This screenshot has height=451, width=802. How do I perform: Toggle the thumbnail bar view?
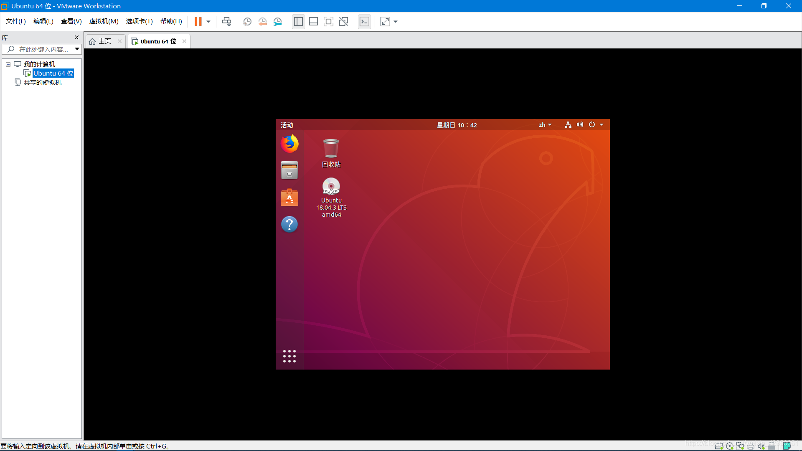313,22
